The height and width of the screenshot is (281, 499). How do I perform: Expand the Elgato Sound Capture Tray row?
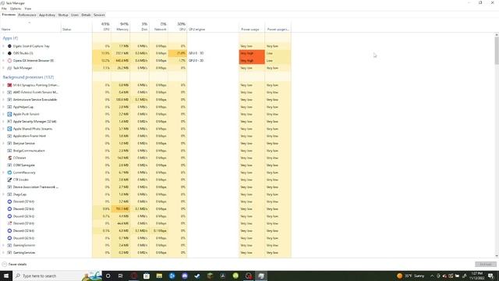[x=3, y=46]
